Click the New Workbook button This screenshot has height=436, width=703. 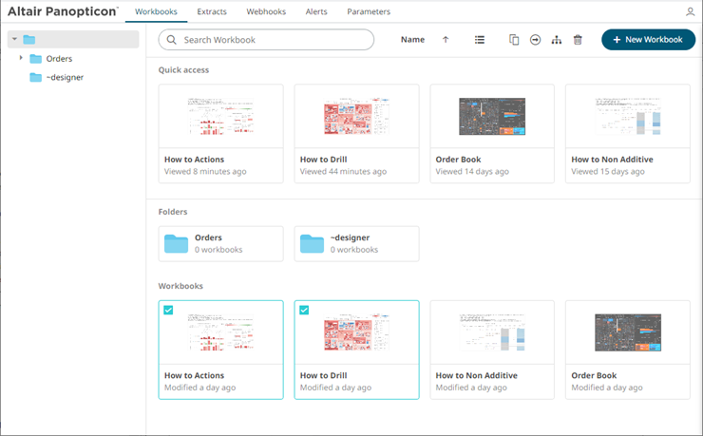648,40
